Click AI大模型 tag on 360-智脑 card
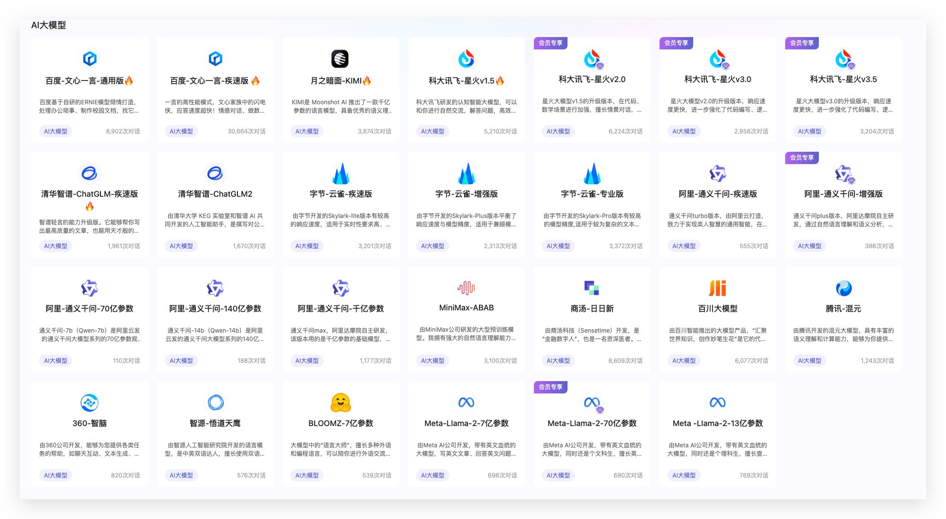 [55, 476]
